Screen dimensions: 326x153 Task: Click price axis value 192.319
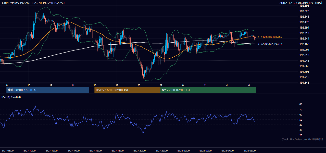pyautogui.click(x=304, y=33)
